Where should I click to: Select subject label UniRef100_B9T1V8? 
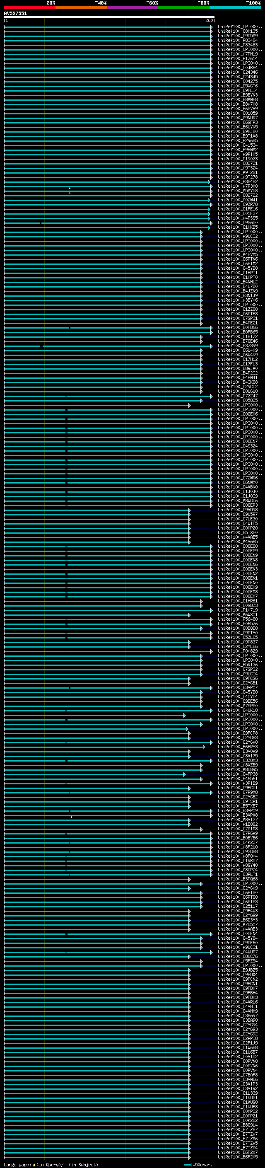click(238, 136)
